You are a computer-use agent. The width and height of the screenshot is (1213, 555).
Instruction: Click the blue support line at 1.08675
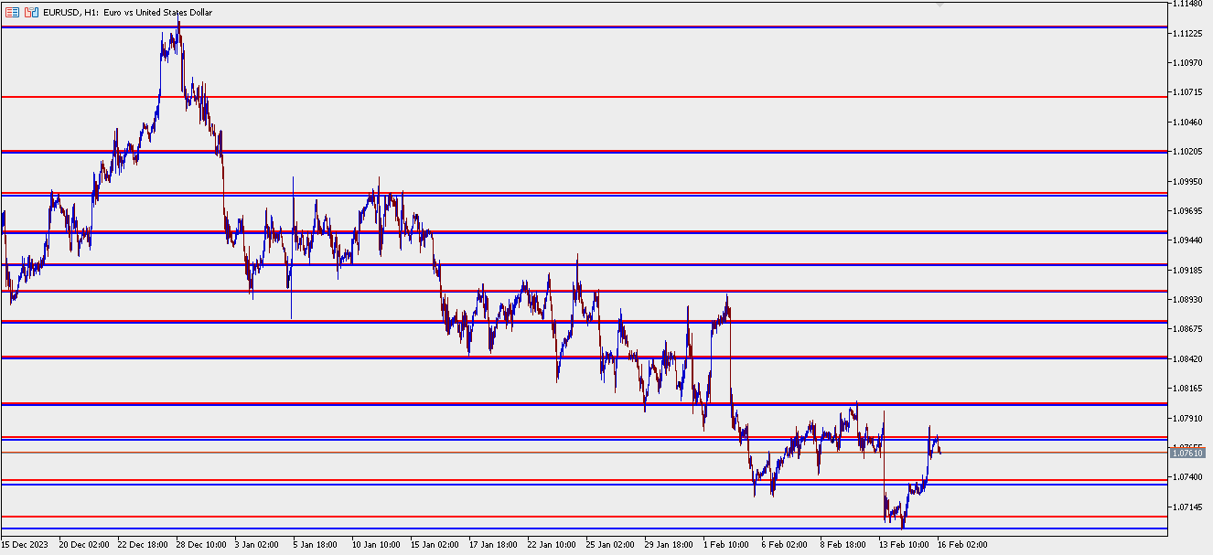click(x=549, y=321)
